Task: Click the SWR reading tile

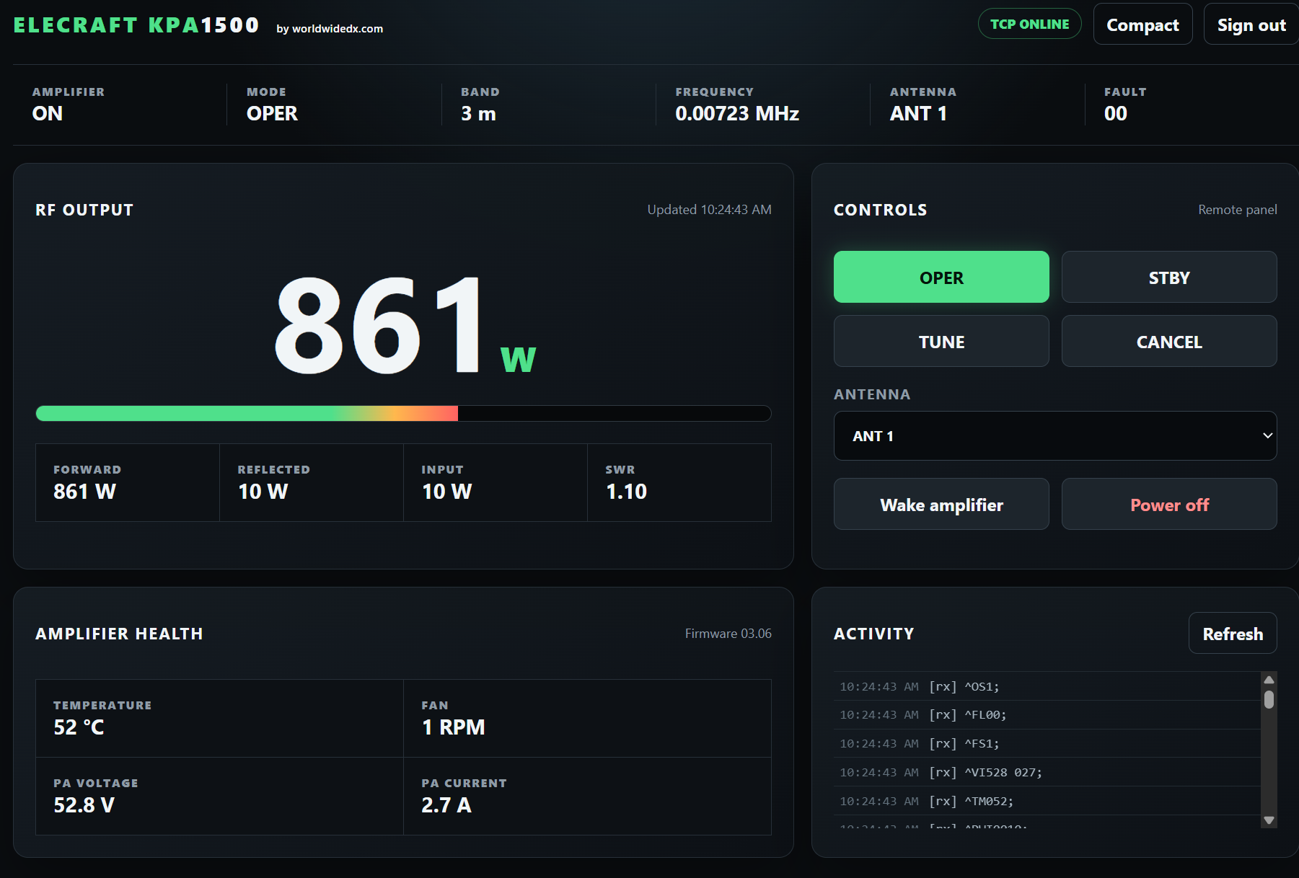Action: [x=679, y=482]
